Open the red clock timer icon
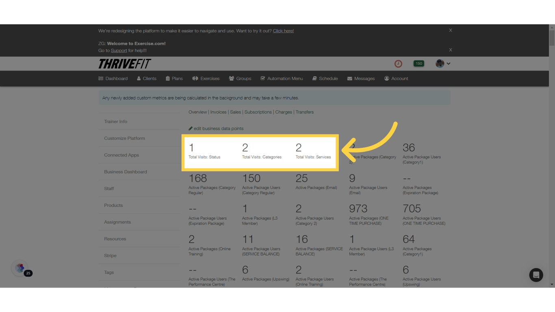Viewport: 555px width, 312px height. coord(398,63)
